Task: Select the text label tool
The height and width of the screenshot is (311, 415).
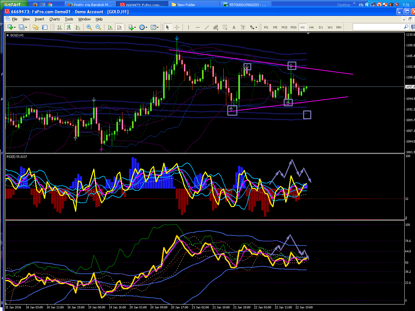Action: point(243,27)
